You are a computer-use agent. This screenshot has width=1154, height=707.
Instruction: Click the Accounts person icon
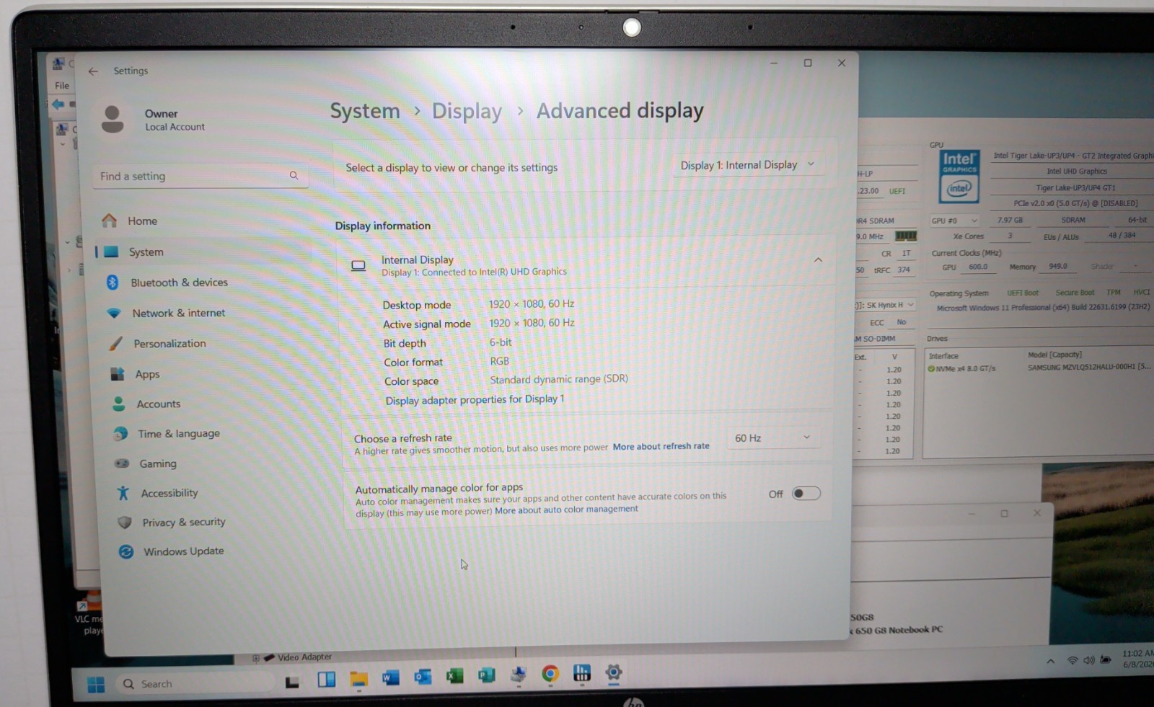pyautogui.click(x=119, y=404)
